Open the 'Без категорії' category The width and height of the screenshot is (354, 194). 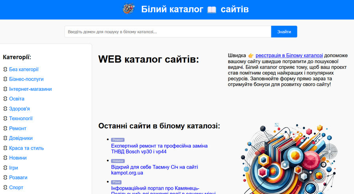click(24, 70)
